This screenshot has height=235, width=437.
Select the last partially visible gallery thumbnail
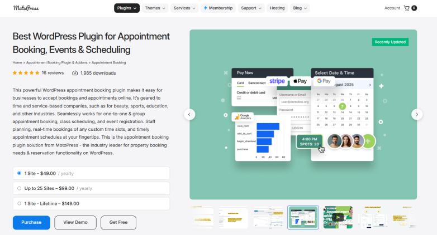[x=405, y=217]
